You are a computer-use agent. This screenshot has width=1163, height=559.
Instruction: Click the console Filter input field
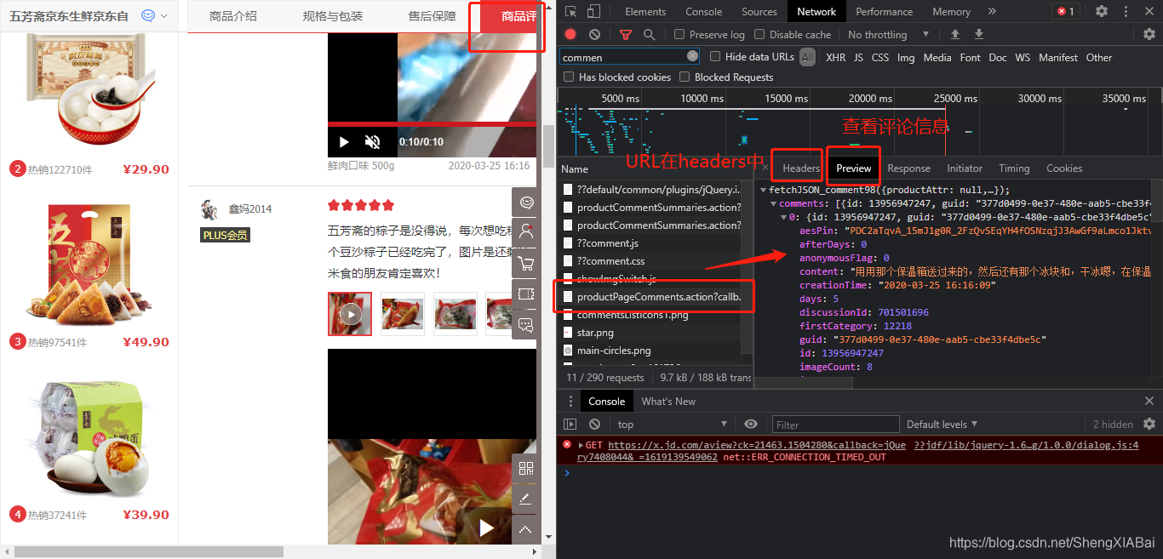836,424
